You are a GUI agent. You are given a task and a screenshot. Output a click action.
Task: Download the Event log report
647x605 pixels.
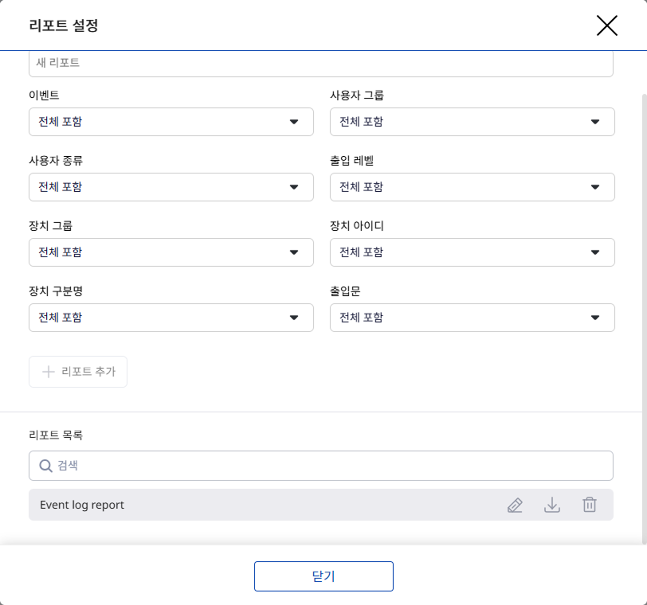pyautogui.click(x=552, y=505)
